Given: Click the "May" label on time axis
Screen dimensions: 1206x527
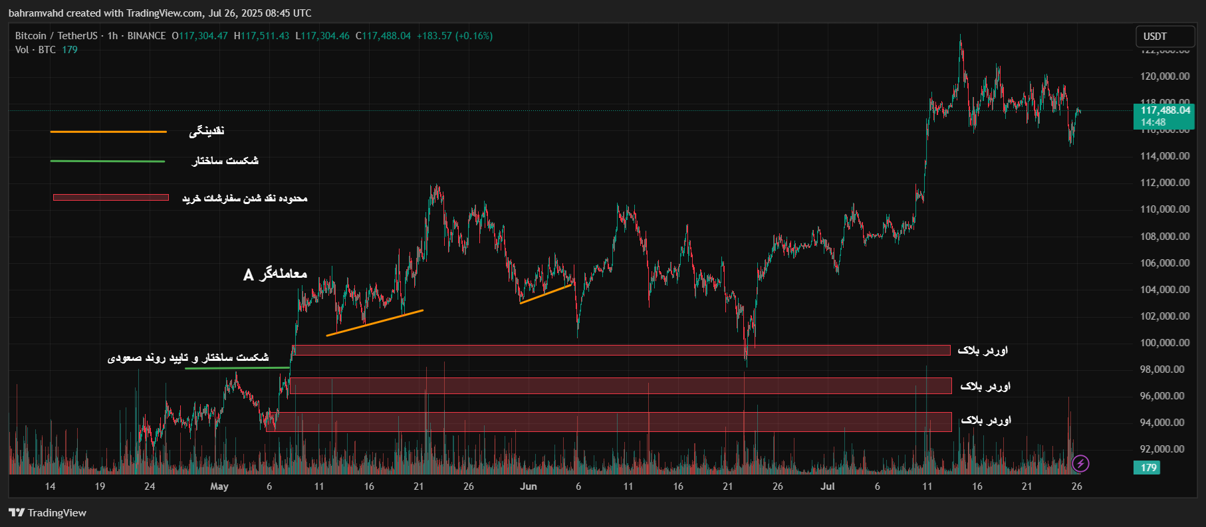Looking at the screenshot, I should pyautogui.click(x=219, y=486).
